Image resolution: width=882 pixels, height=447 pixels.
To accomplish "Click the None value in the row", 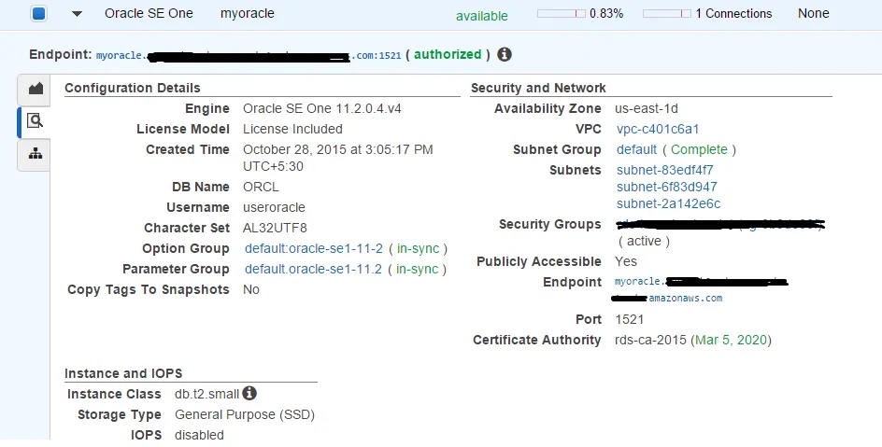I will 814,13.
